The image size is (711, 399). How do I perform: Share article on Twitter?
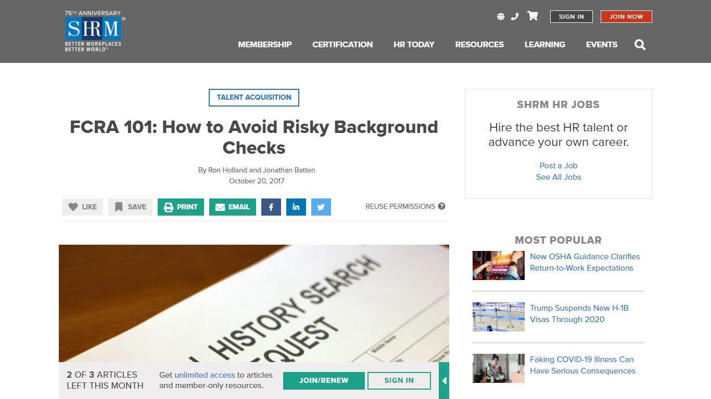click(321, 207)
